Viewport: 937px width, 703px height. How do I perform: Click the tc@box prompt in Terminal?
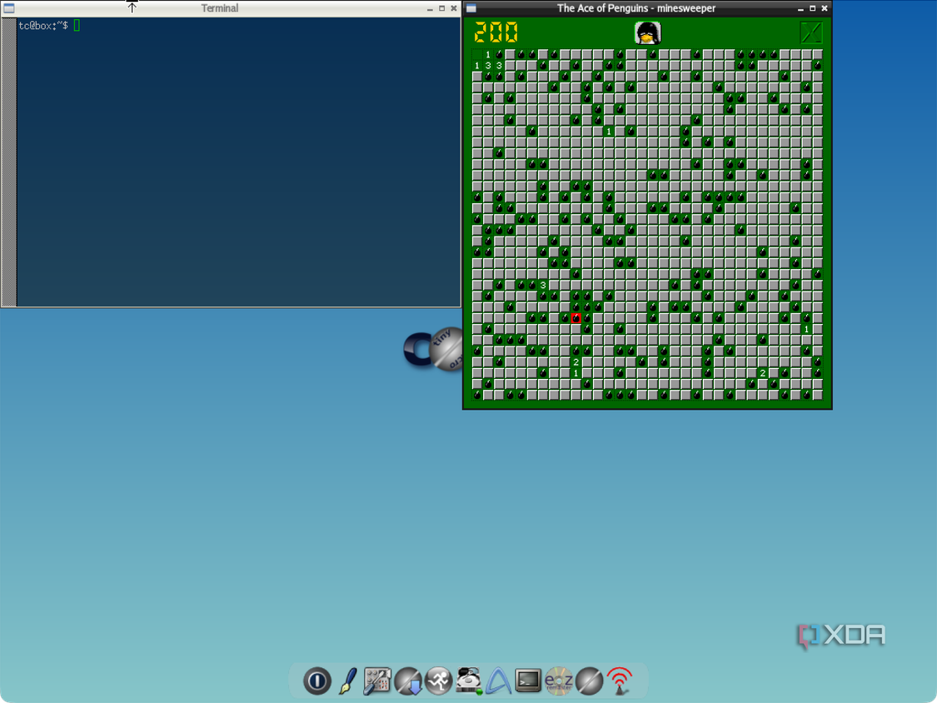tap(43, 26)
